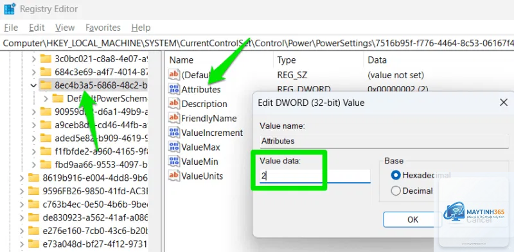Viewport: 514px width, 252px height.
Task: Close the Edit DWORD dialog
Action: (504, 103)
